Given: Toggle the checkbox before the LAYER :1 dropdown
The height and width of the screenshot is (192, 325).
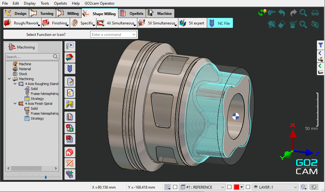Looking at the screenshot, I should (248, 187).
